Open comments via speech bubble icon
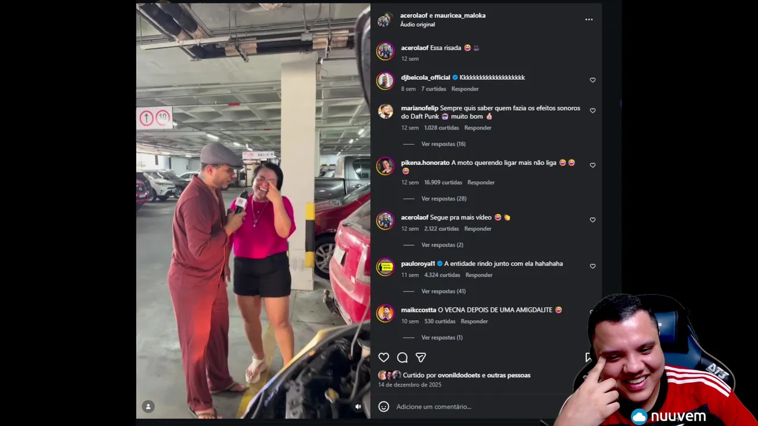Image resolution: width=758 pixels, height=426 pixels. point(402,357)
